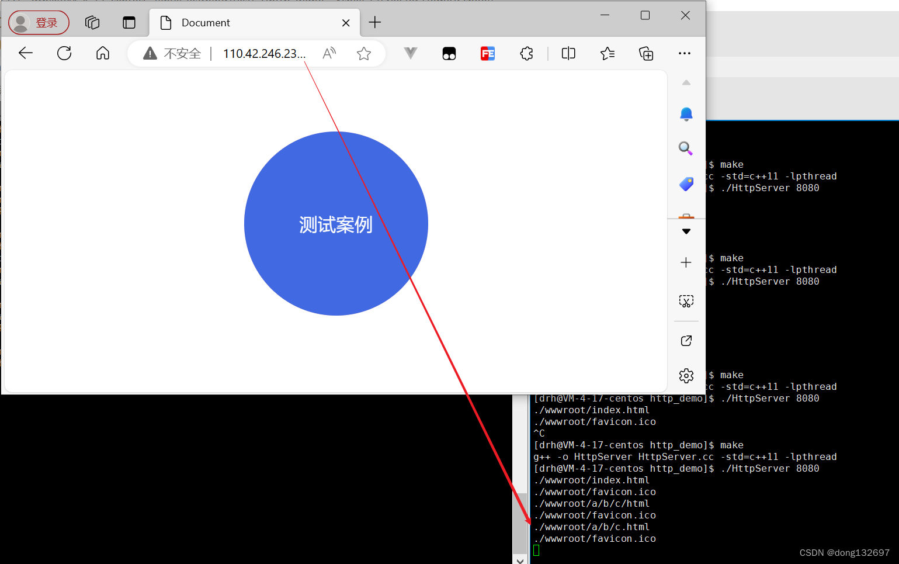Go back with the back arrow
Viewport: 899px width, 564px height.
tap(26, 53)
